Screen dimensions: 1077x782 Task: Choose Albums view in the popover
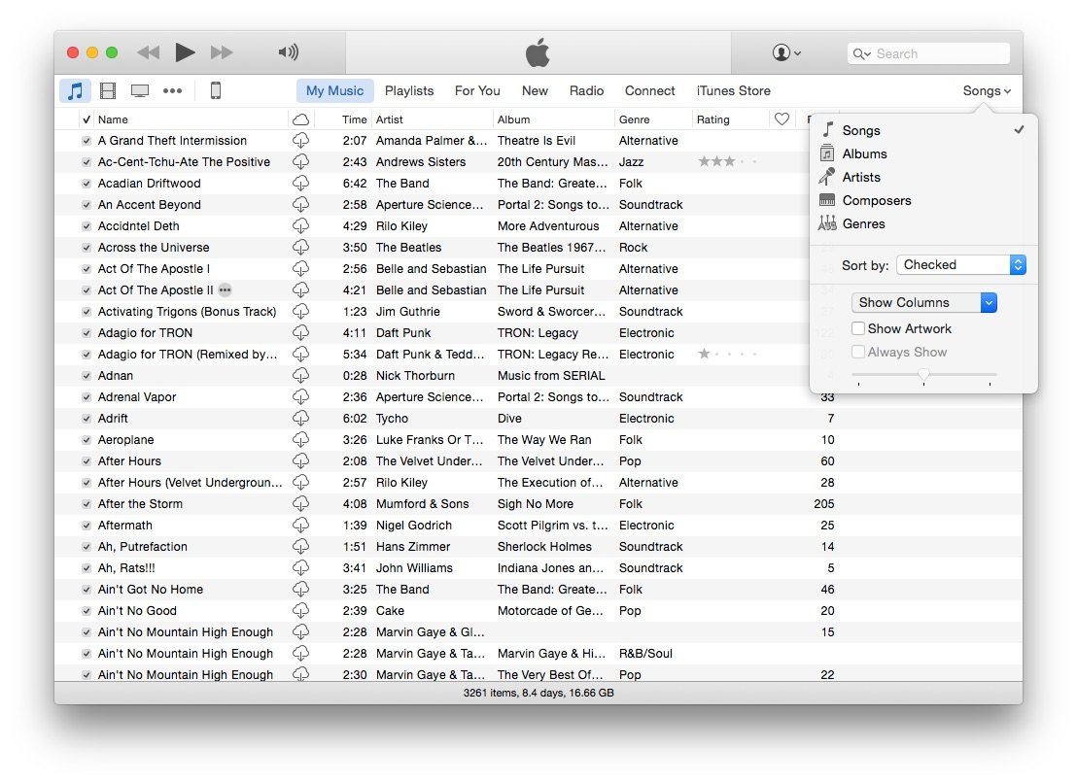click(923, 153)
